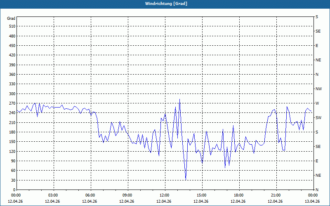This screenshot has width=330, height=206.
Task: Click the 09:00 time label
Action: pyautogui.click(x=127, y=195)
